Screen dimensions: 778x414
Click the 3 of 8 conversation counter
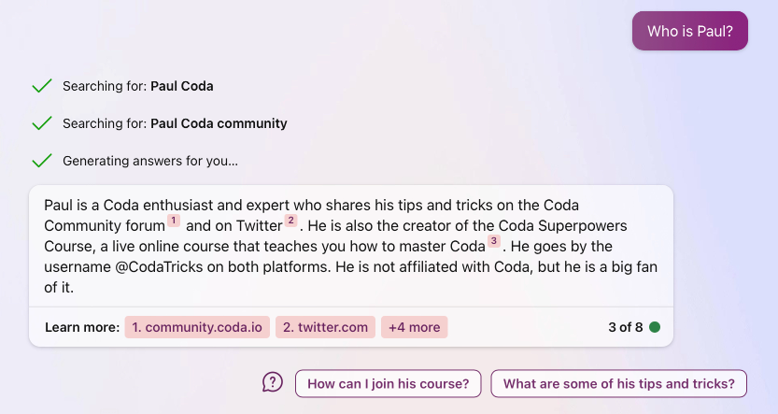click(x=626, y=327)
